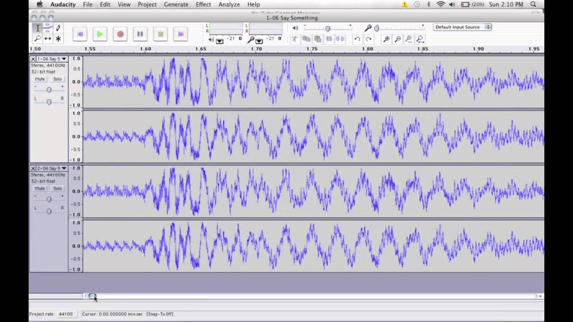Click the output volume slider
Viewport: 573px width, 322px height.
coord(327,28)
